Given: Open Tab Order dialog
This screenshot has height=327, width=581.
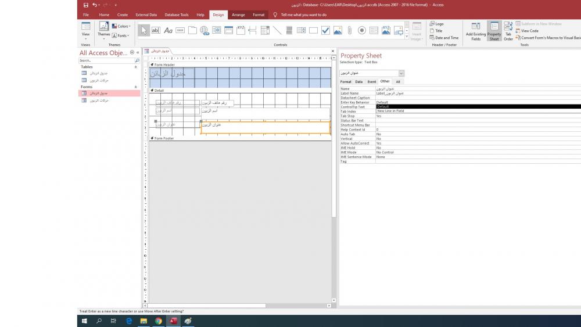Looking at the screenshot, I should tap(508, 31).
